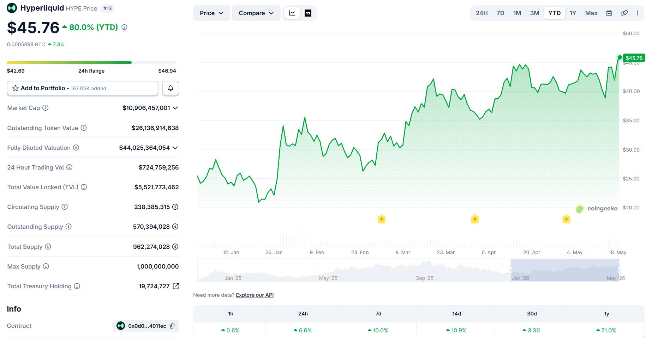This screenshot has width=646, height=338.
Task: Click the $26,136,914,638 token value
Action: coord(155,128)
